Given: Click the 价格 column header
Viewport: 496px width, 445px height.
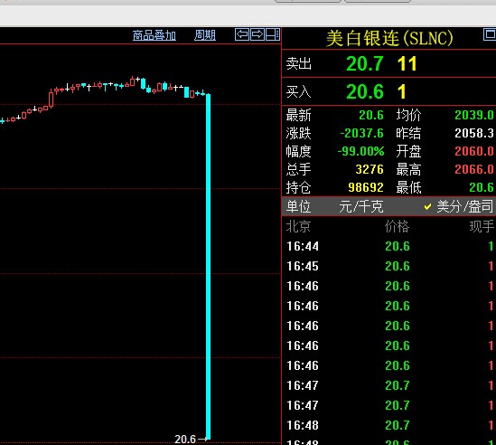Looking at the screenshot, I should pos(397,226).
